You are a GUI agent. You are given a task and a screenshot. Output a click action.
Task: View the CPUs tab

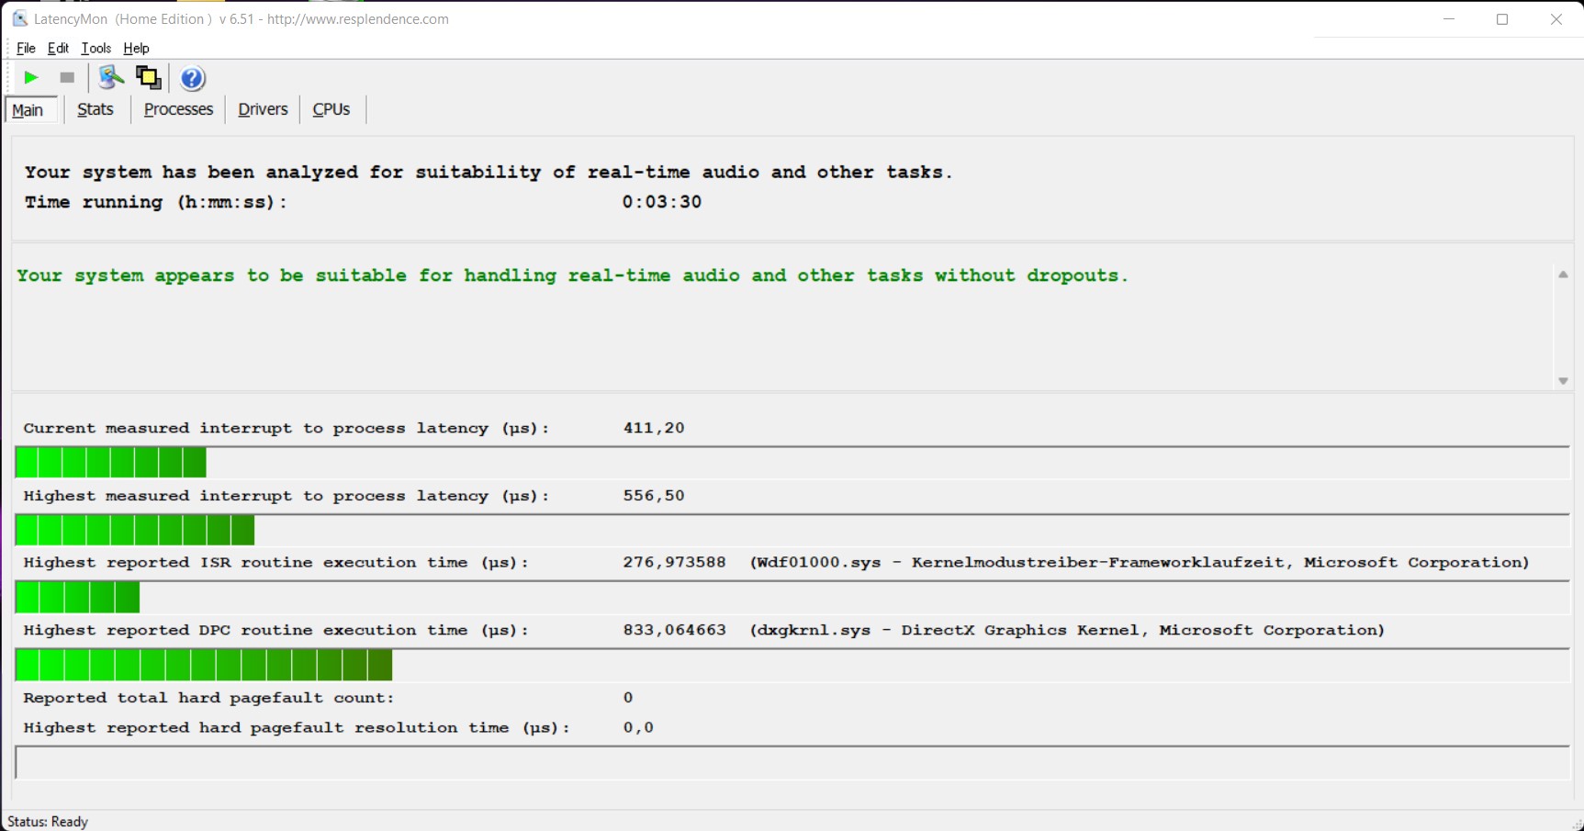pyautogui.click(x=331, y=109)
